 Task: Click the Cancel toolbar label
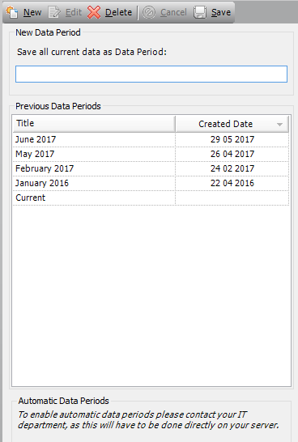(173, 12)
